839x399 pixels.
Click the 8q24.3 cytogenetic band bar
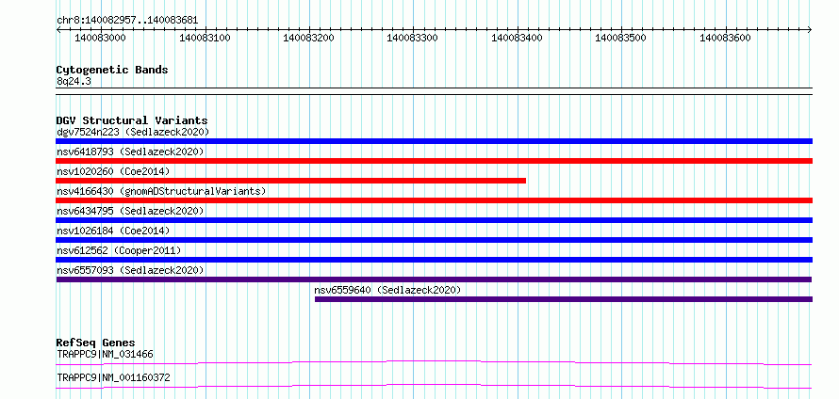click(435, 91)
